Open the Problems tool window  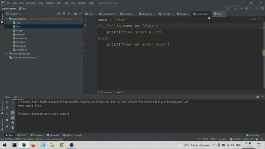point(36,135)
